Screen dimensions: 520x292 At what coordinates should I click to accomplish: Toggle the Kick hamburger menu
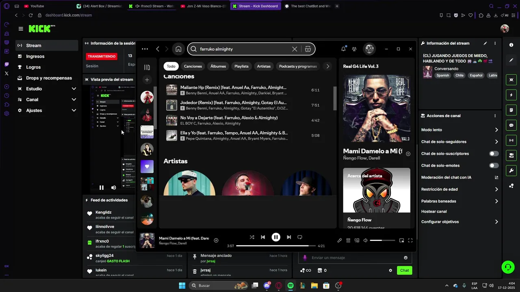(21, 29)
